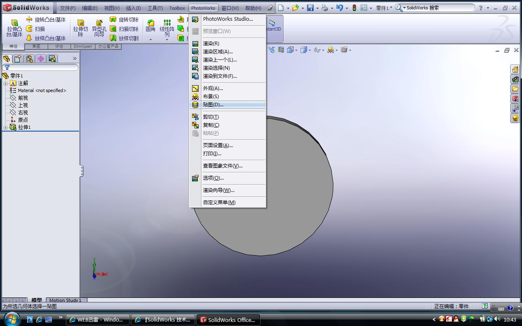Choose the Sweep (扫描) feature tool

pos(35,29)
